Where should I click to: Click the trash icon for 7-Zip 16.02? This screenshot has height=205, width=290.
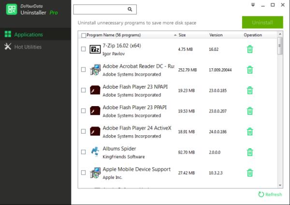250,49
